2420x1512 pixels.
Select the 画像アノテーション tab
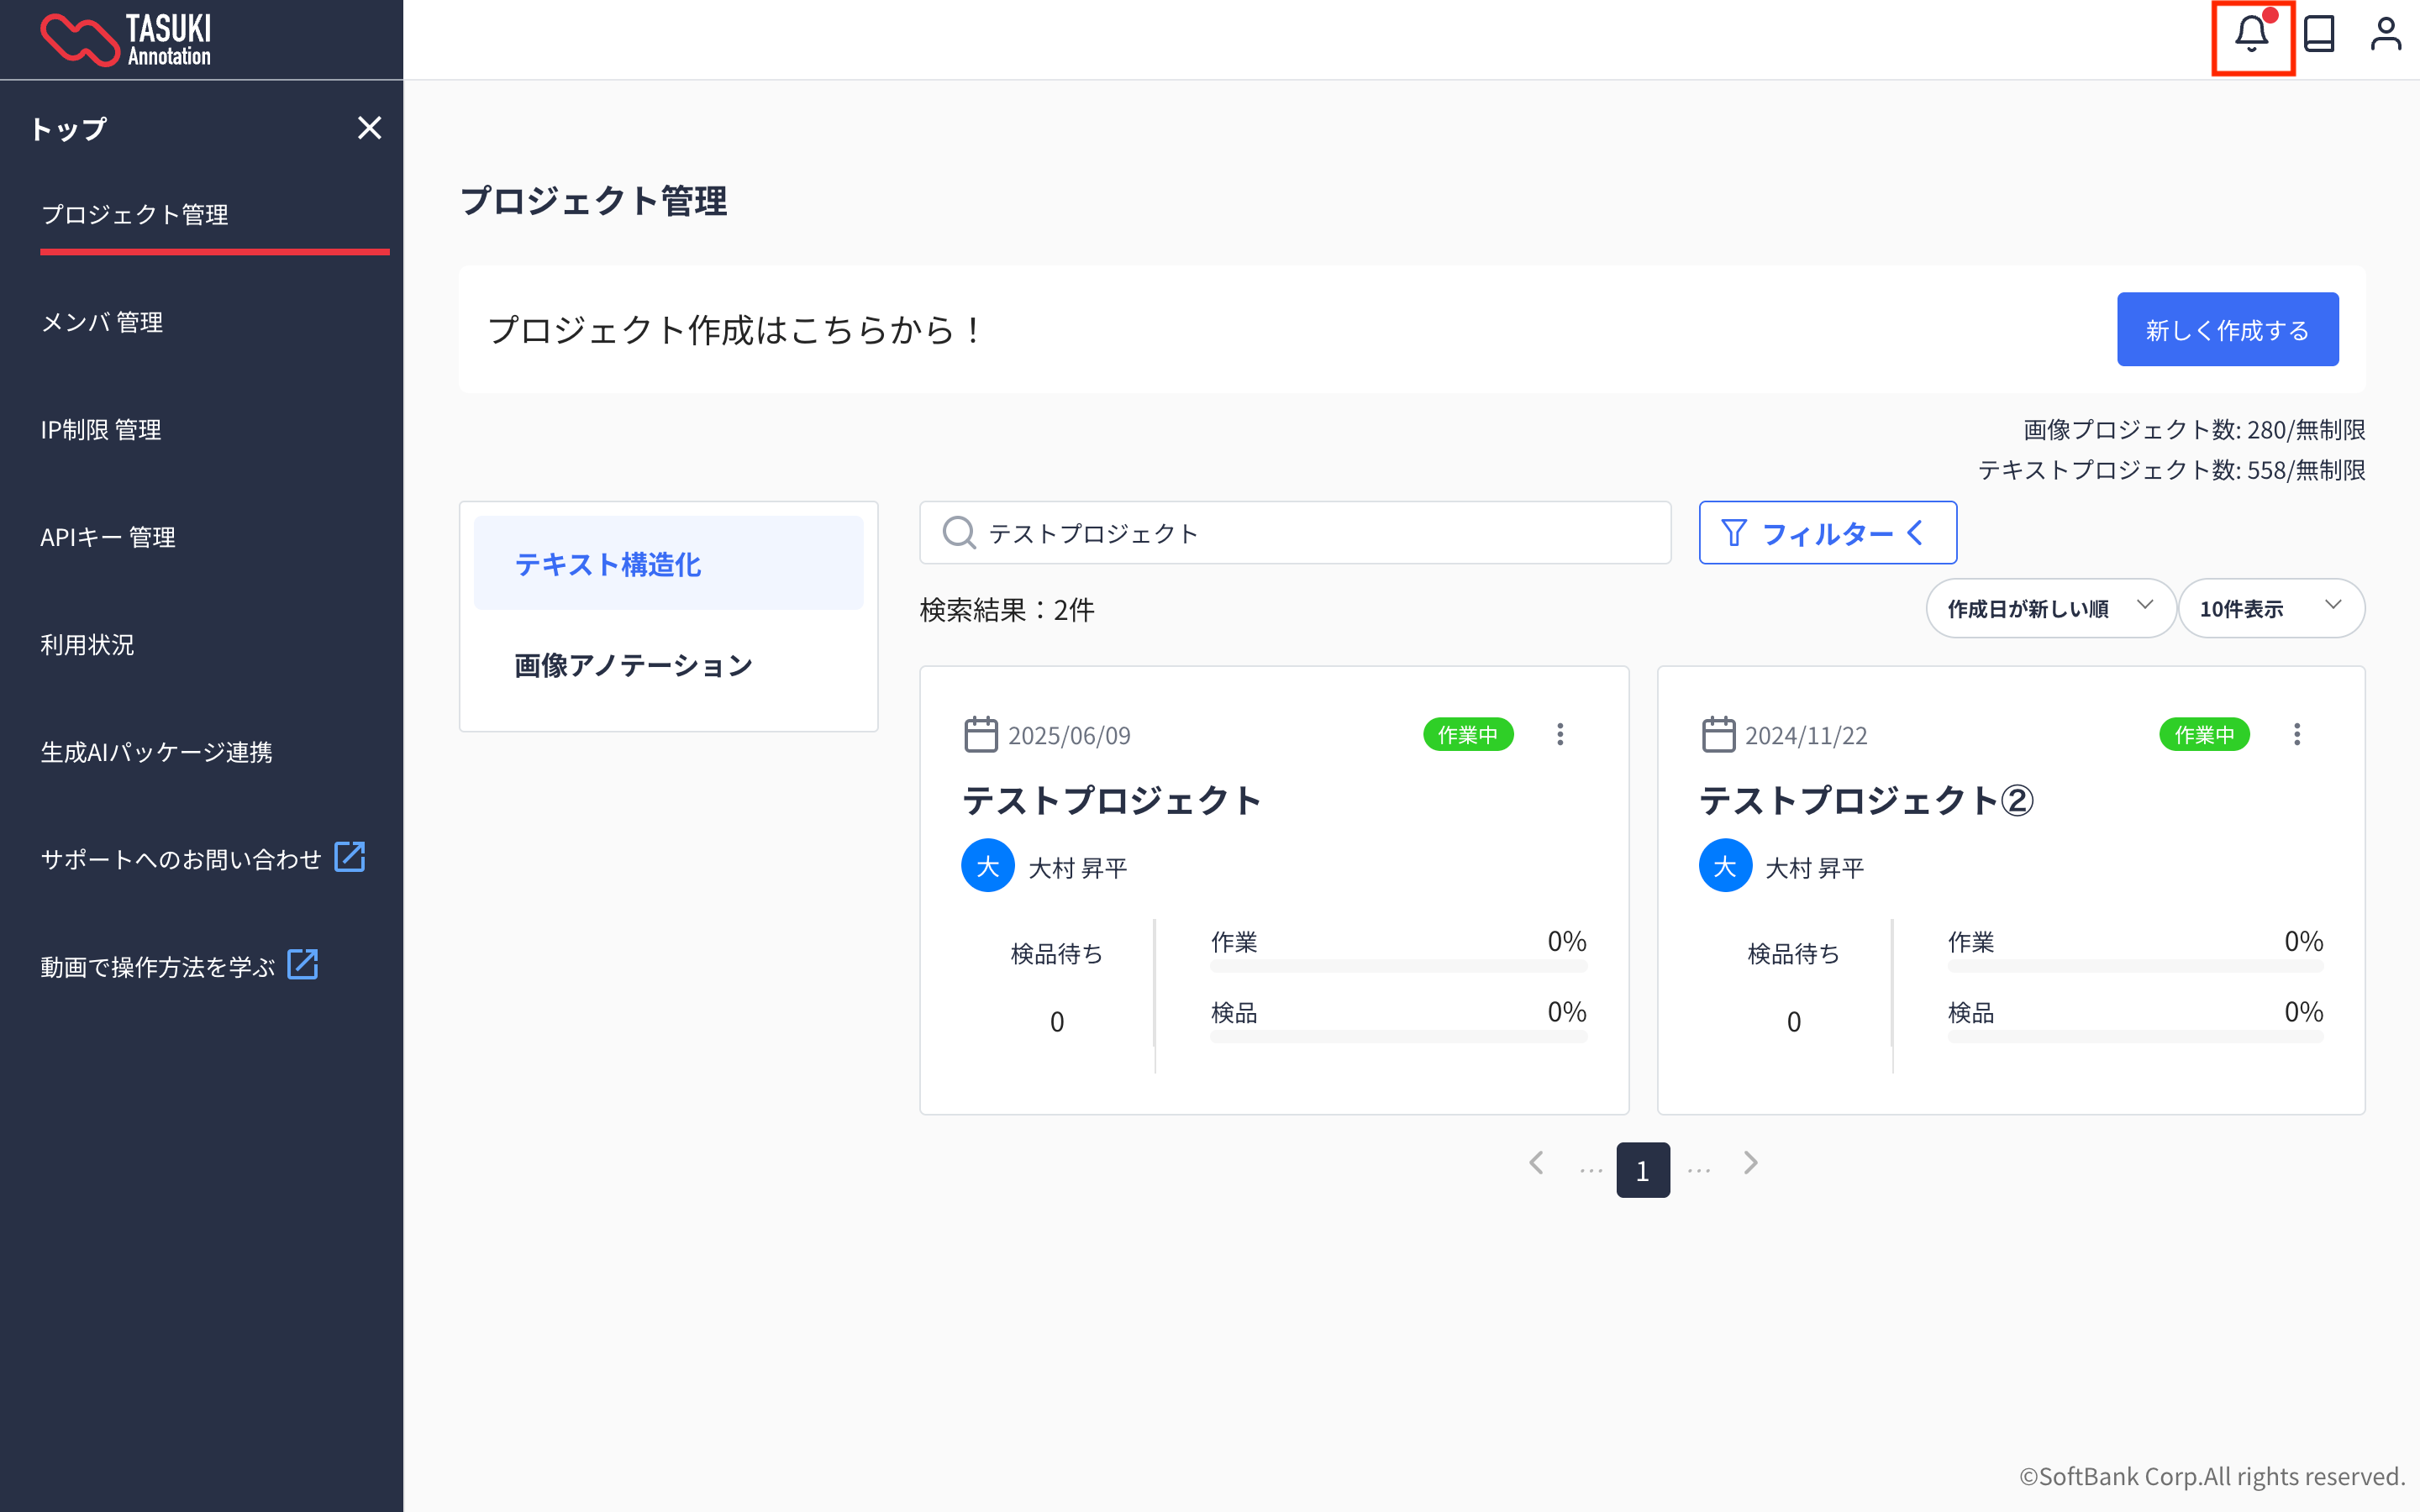pyautogui.click(x=633, y=665)
